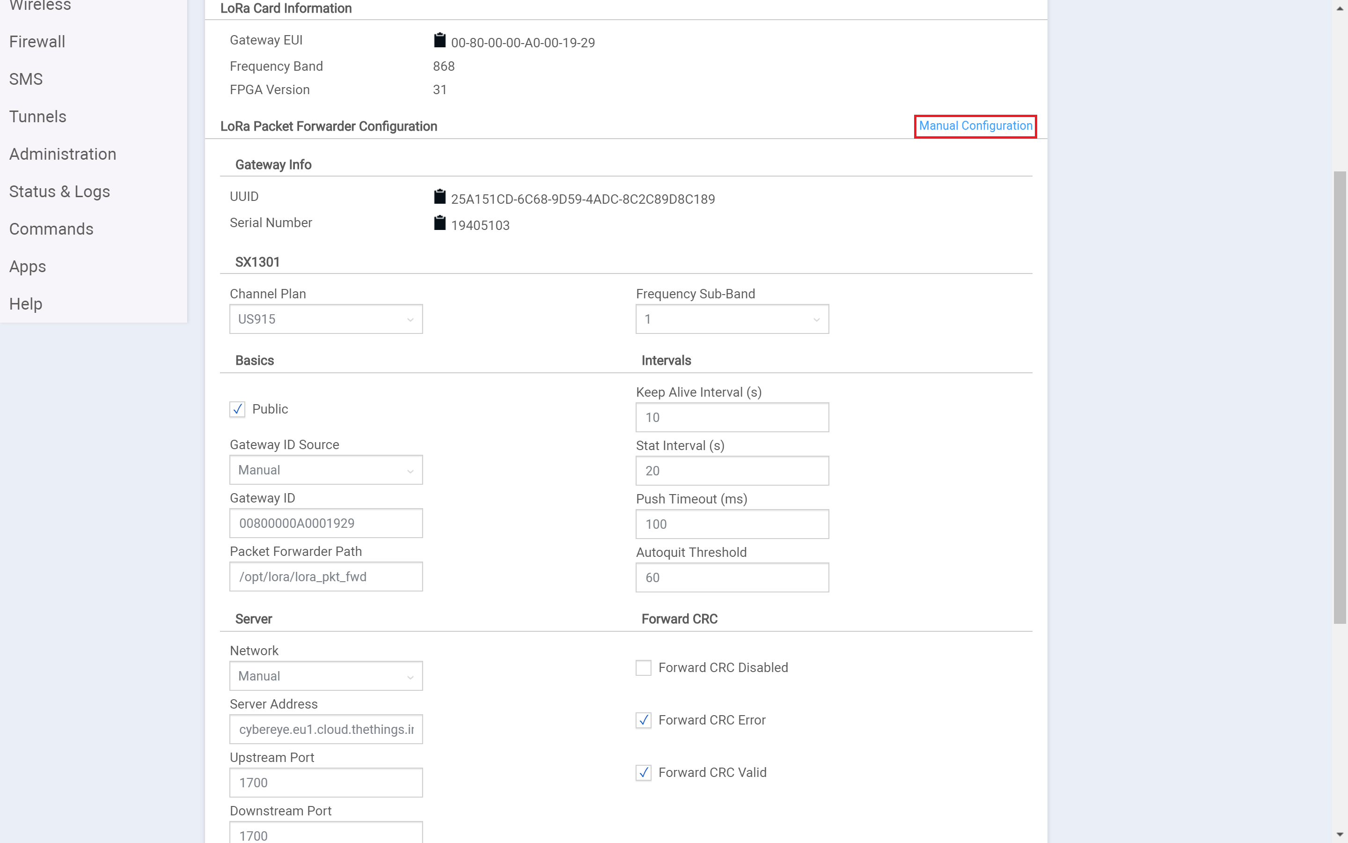Open the Help page
This screenshot has height=843, width=1348.
[x=25, y=303]
